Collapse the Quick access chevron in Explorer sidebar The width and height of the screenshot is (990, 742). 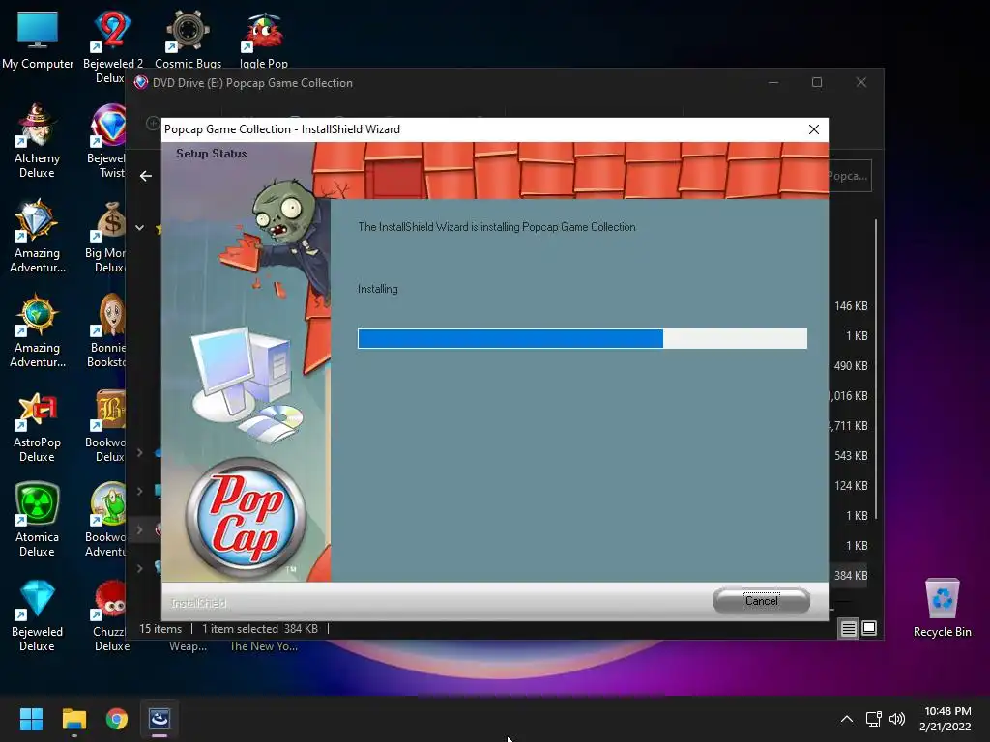pos(139,228)
